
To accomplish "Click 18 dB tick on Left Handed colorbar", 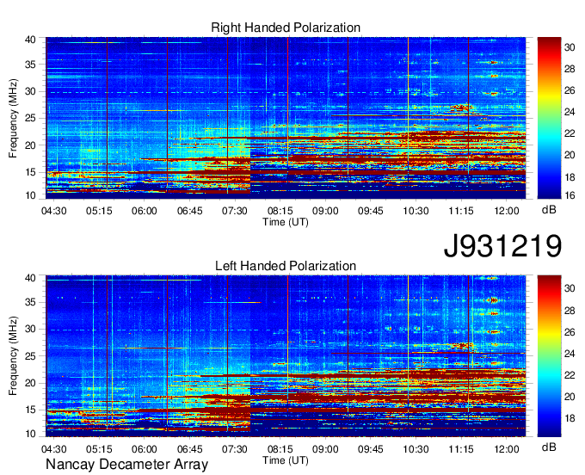I will coord(570,418).
